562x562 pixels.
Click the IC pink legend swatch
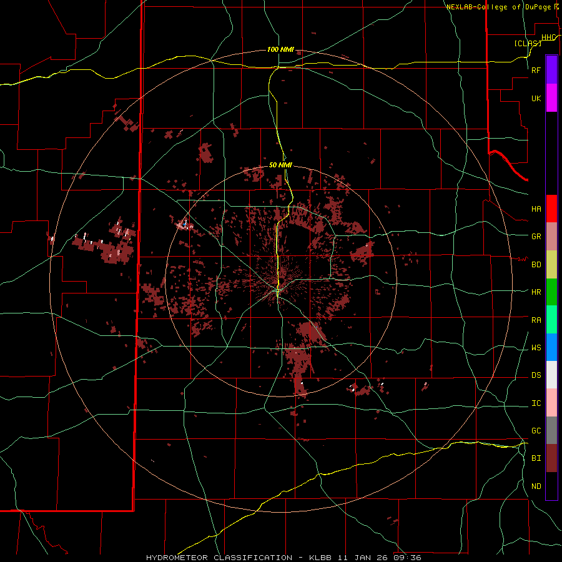click(551, 403)
